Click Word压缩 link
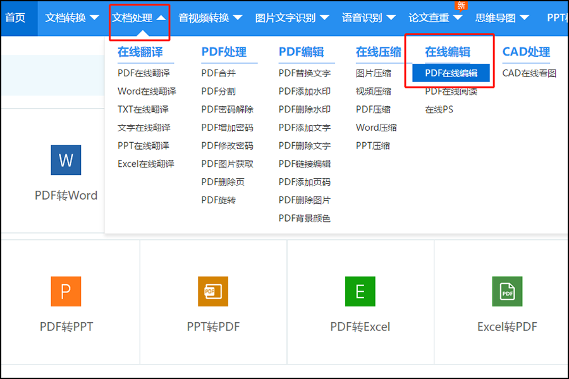 coord(376,128)
